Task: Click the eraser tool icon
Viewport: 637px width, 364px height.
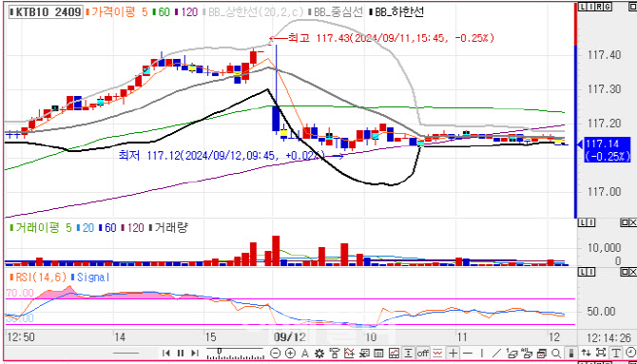Action: [x=512, y=353]
